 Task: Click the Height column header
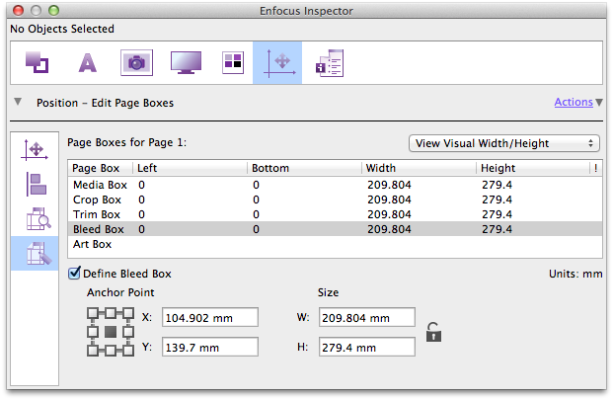coord(533,168)
